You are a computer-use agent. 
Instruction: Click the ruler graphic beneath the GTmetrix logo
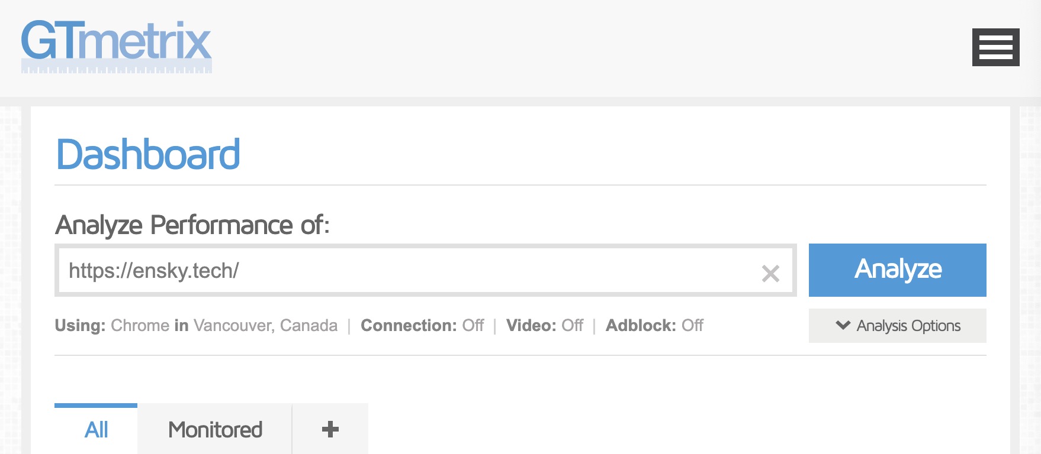116,69
